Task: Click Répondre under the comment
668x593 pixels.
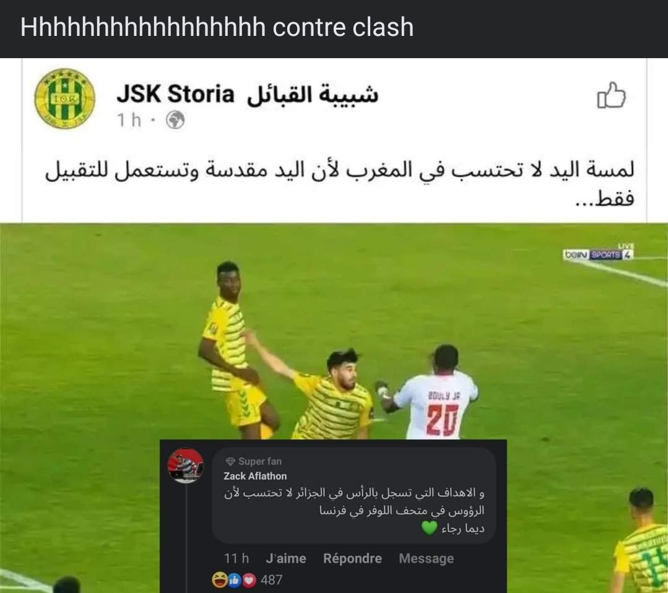Action: coord(352,558)
